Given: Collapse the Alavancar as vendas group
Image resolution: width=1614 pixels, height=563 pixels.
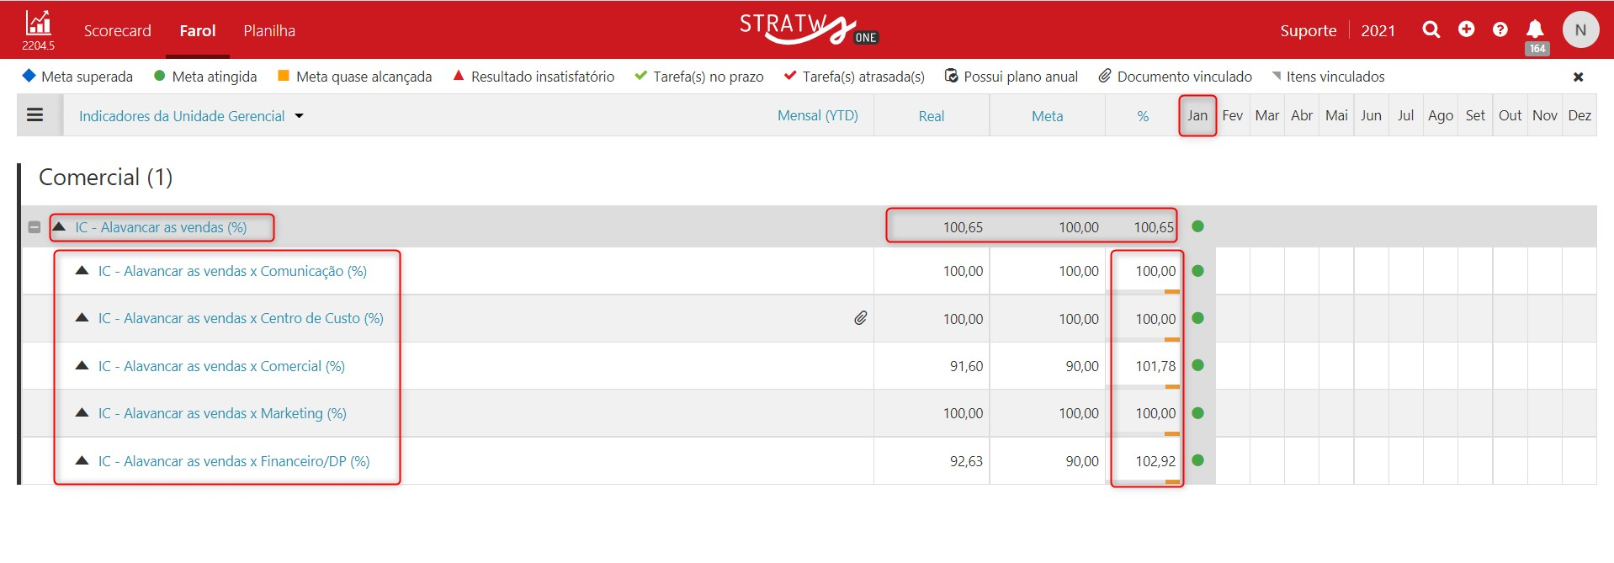Looking at the screenshot, I should click(35, 227).
